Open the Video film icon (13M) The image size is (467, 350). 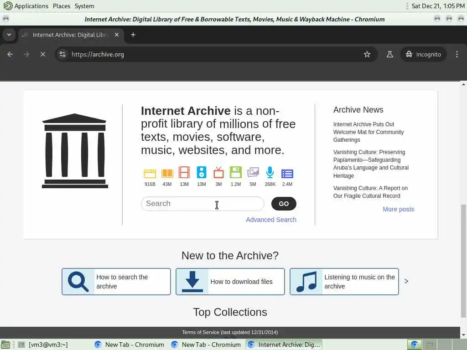(184, 173)
